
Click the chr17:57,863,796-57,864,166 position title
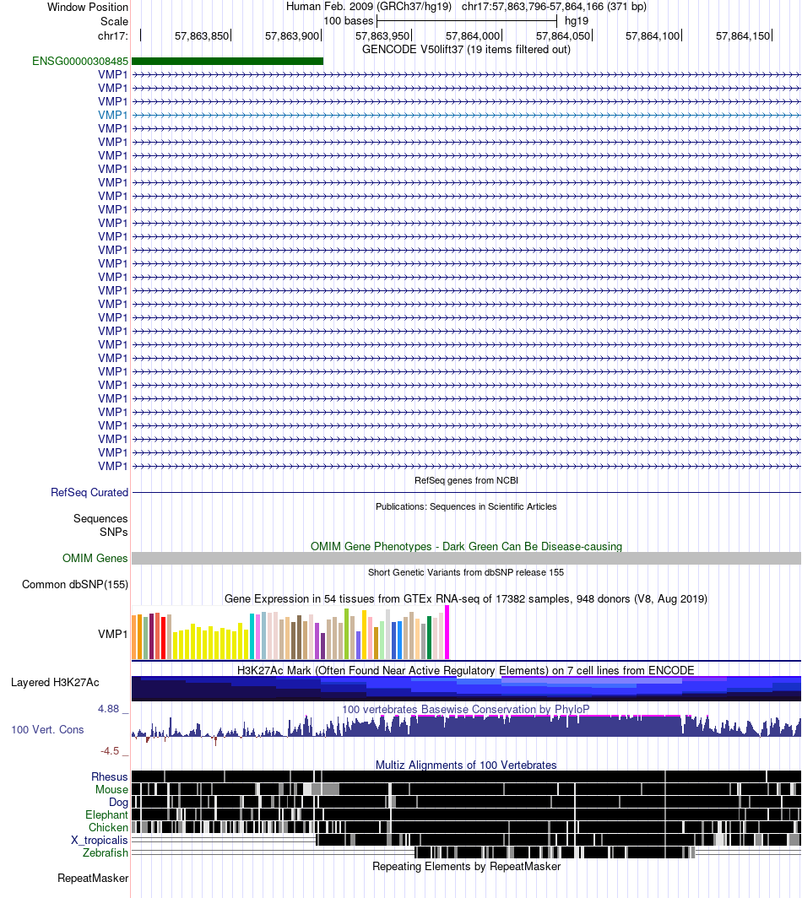[554, 7]
